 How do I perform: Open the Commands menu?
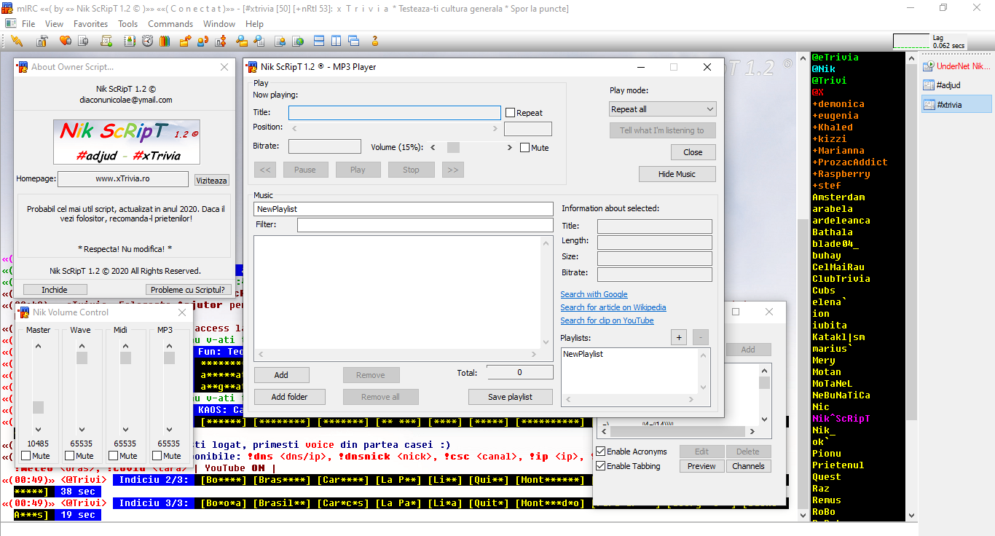tap(170, 24)
